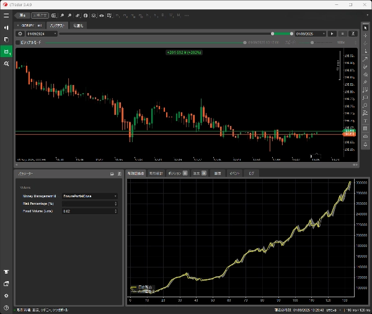Select the trend line drawing tool

365,59
